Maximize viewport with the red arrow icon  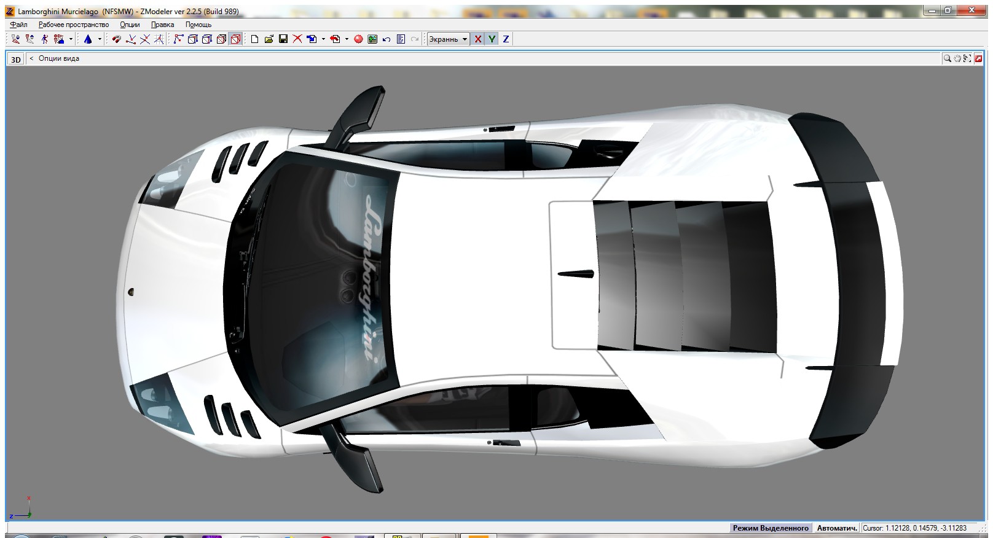[x=978, y=58]
